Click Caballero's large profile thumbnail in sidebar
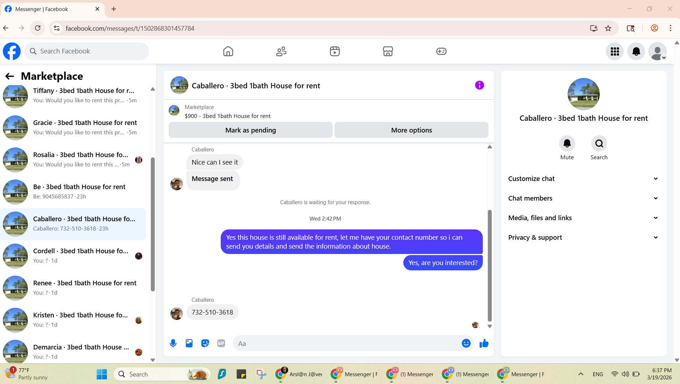This screenshot has width=680, height=384. [x=583, y=94]
